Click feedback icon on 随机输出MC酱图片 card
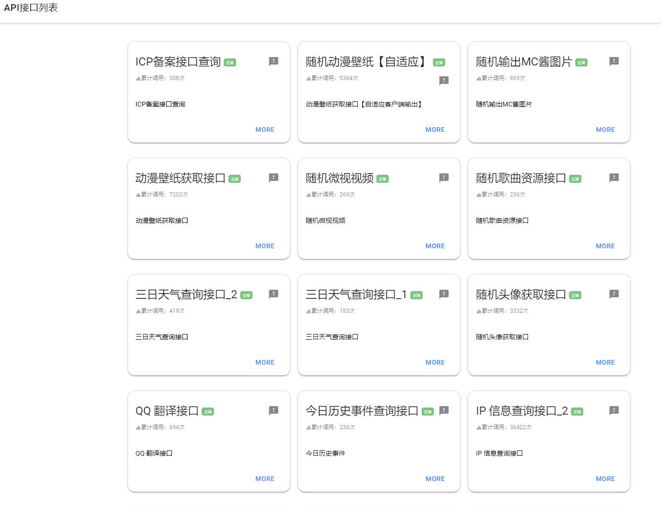This screenshot has height=506, width=661. [x=614, y=61]
